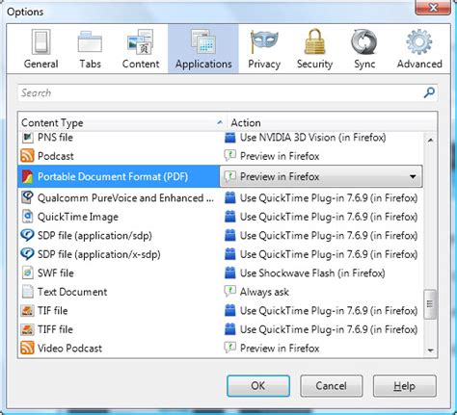The image size is (457, 415).
Task: Select the Video Podcast content type
Action: (x=69, y=349)
